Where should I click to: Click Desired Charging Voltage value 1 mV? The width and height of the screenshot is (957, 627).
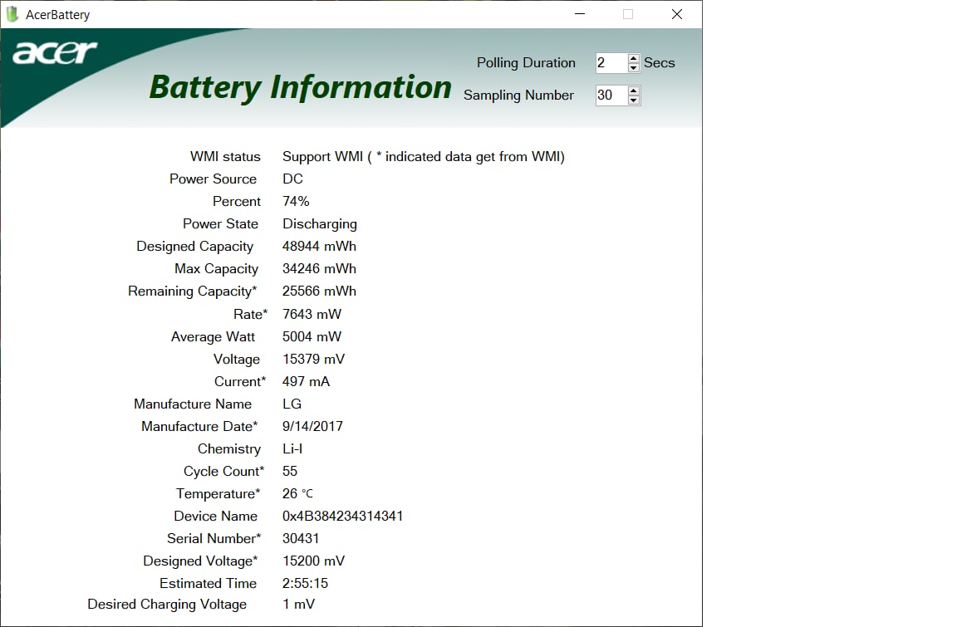tap(298, 605)
